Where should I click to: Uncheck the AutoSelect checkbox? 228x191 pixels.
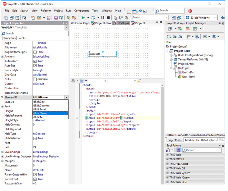35,61
